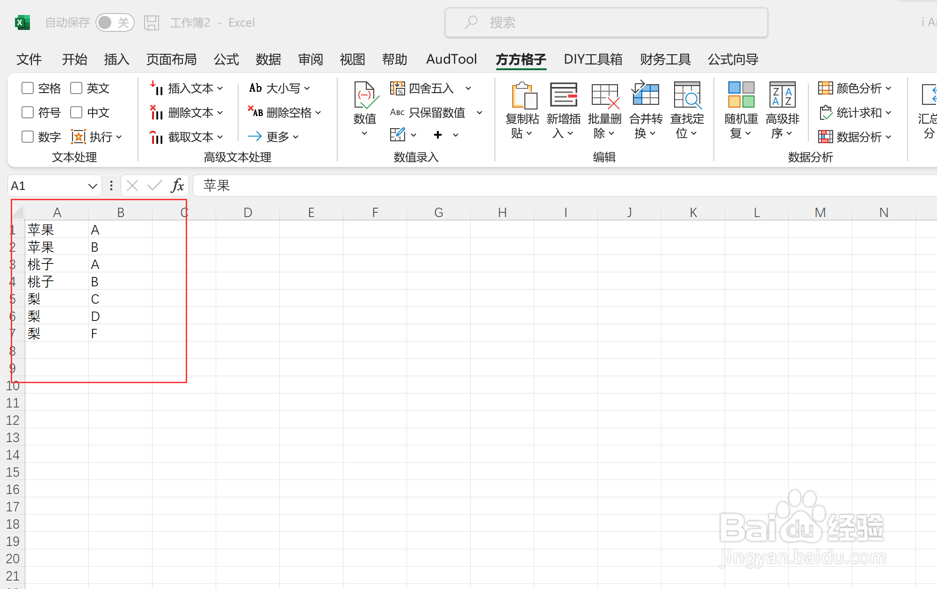Expand the Name Box dropdown arrow

pyautogui.click(x=93, y=186)
